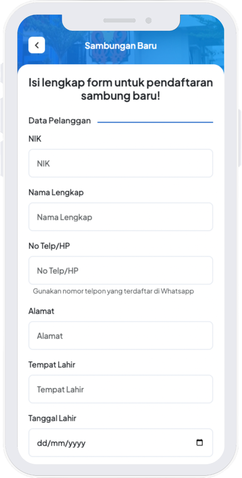The height and width of the screenshot is (478, 242).
Task: Tap the front camera dot in notch
Action: tap(148, 21)
